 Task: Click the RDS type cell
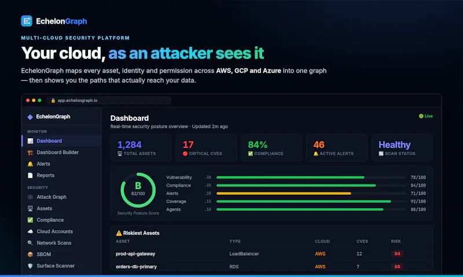234,267
